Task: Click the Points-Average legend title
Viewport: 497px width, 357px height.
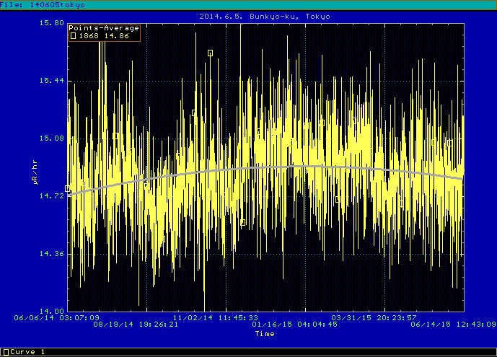Action: click(x=104, y=28)
